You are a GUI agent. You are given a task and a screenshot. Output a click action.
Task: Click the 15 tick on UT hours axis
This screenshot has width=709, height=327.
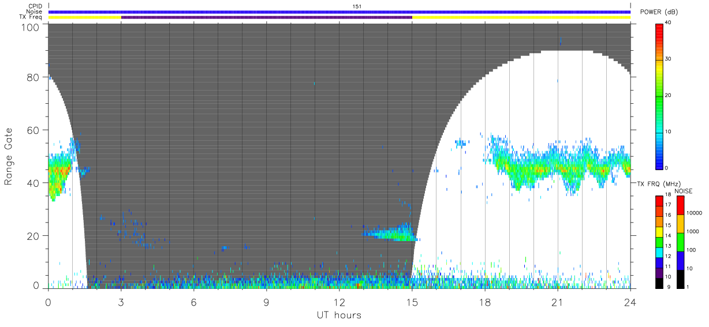(x=412, y=301)
